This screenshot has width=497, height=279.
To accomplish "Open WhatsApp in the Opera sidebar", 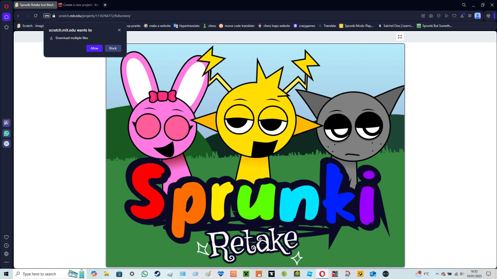I will 6,133.
